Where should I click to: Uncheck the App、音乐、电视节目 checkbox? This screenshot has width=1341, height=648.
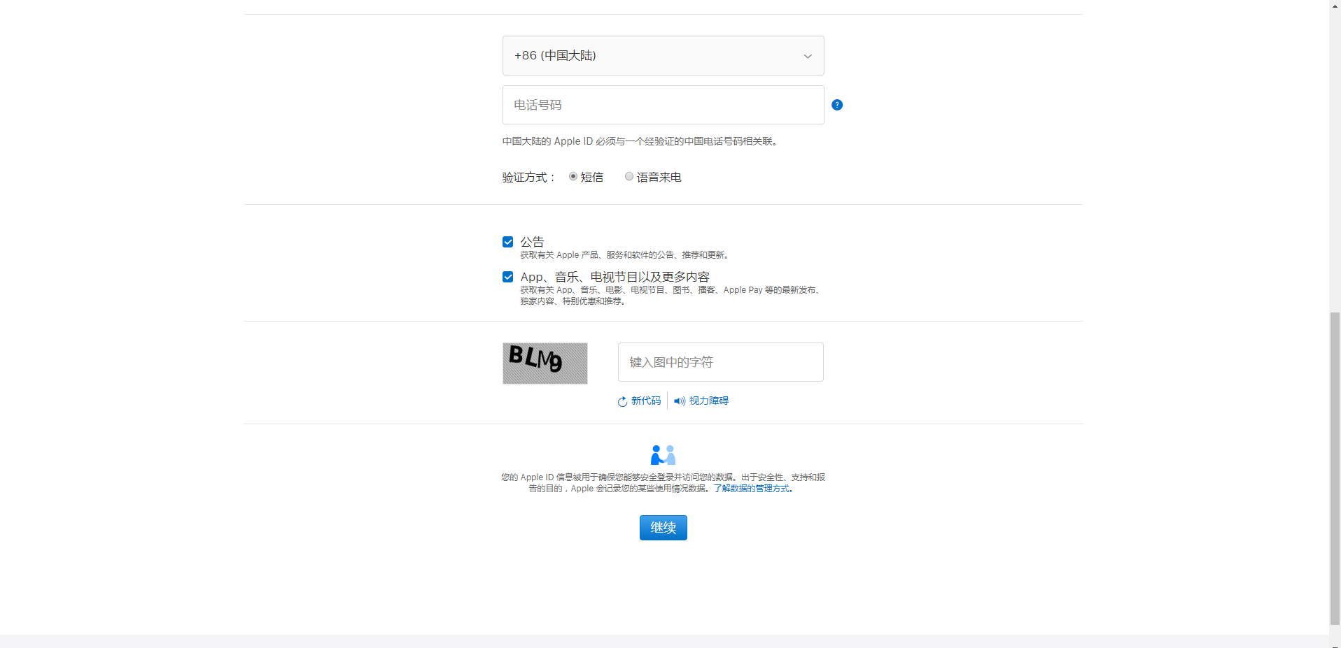click(x=508, y=277)
